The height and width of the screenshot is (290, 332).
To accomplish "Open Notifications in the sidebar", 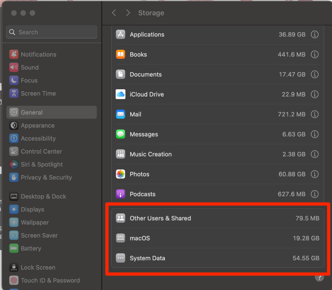I will pyautogui.click(x=38, y=55).
